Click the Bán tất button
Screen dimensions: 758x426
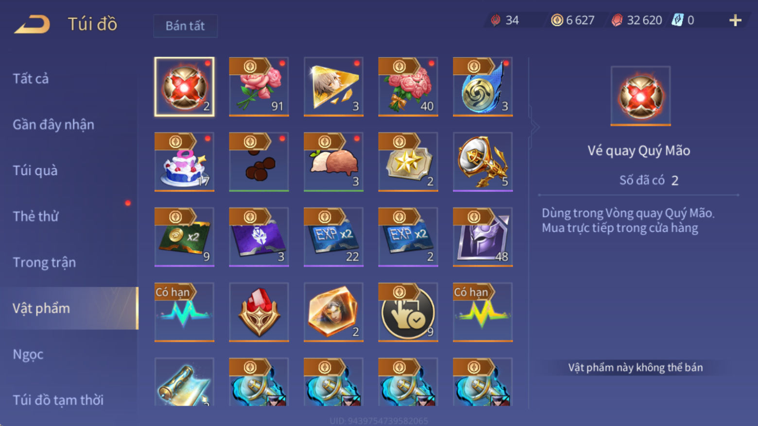185,26
